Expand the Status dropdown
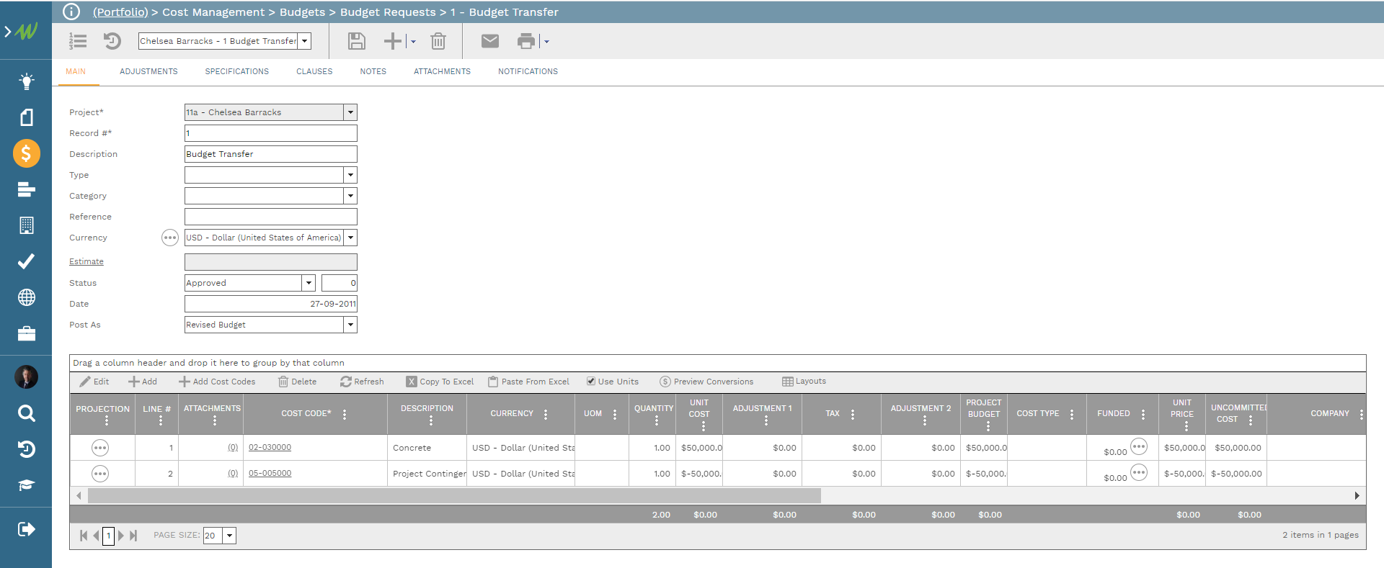This screenshot has width=1384, height=568. tap(309, 283)
